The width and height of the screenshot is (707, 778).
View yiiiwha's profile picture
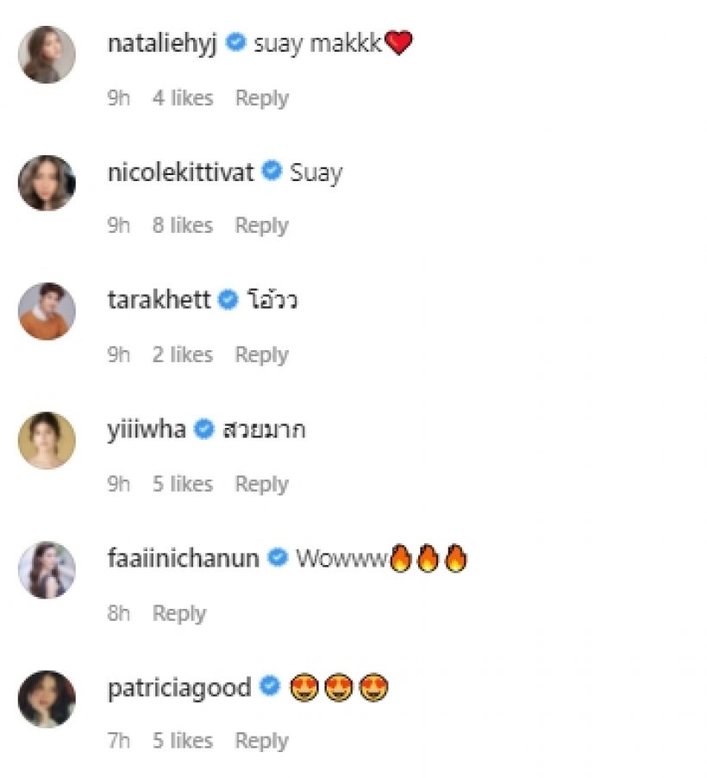tap(47, 441)
